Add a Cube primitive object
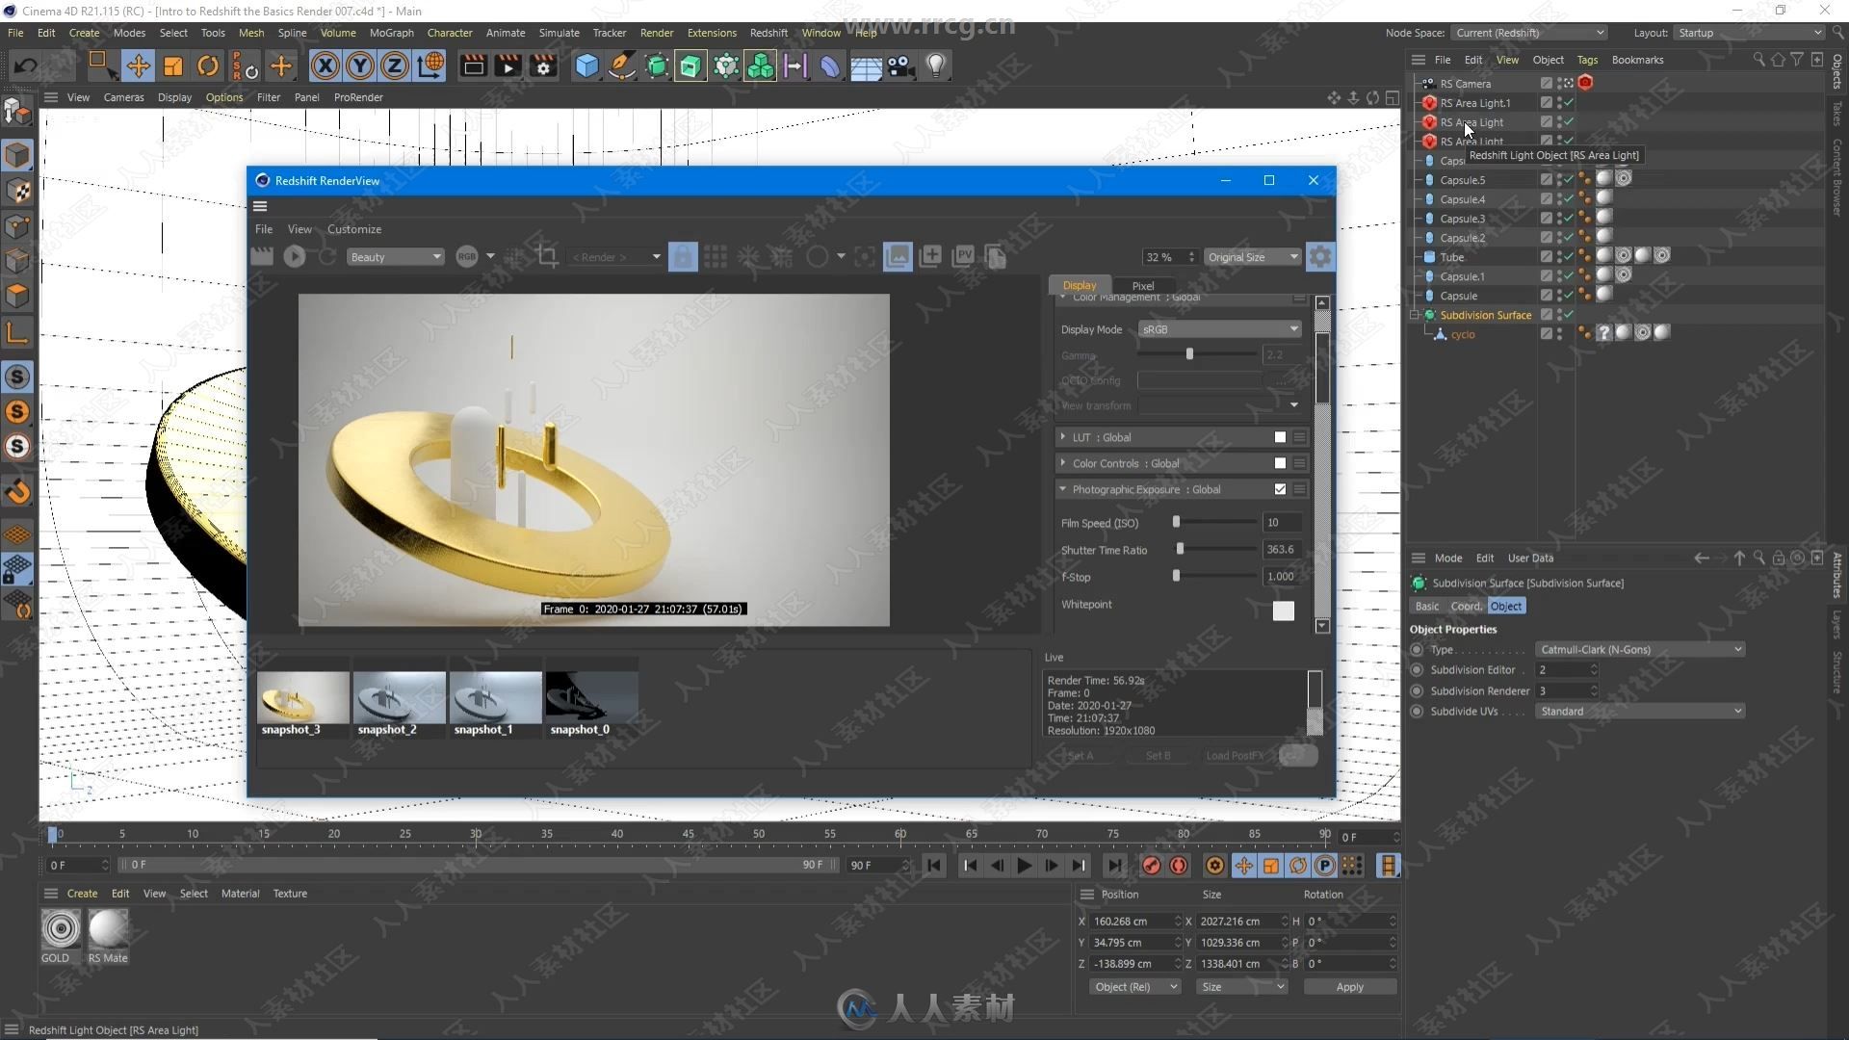Image resolution: width=1849 pixels, height=1040 pixels. 586,65
